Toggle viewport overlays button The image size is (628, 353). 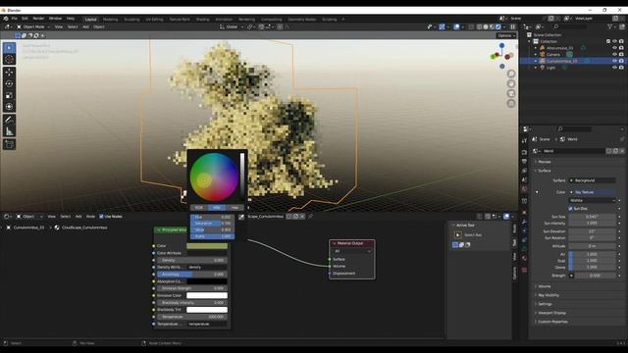point(456,26)
